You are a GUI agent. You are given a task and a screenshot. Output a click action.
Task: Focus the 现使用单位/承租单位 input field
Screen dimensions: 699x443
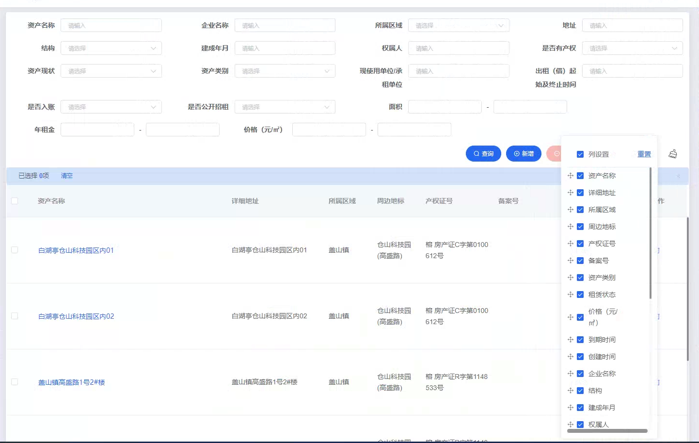pos(459,71)
